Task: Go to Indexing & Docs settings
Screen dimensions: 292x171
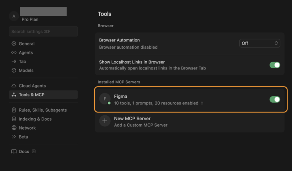Action: pyautogui.click(x=43, y=119)
